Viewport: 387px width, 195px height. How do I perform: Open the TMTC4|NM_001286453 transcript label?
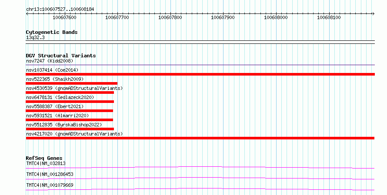tap(50, 174)
